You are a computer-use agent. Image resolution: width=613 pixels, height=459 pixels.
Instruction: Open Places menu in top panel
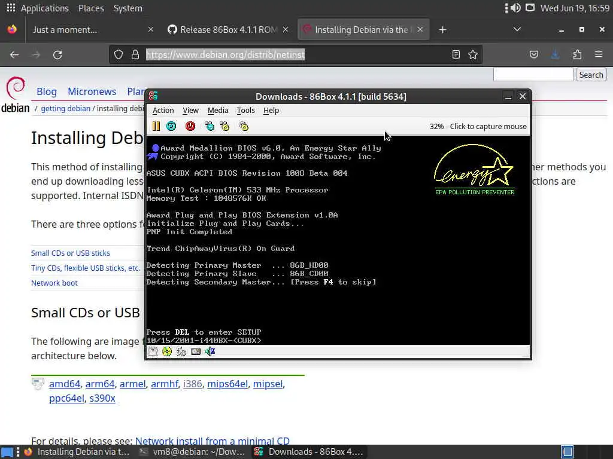(x=91, y=8)
